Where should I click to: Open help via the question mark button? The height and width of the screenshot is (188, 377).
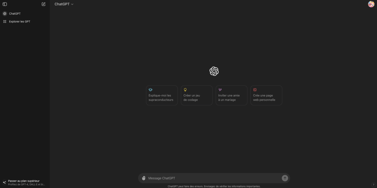373,185
